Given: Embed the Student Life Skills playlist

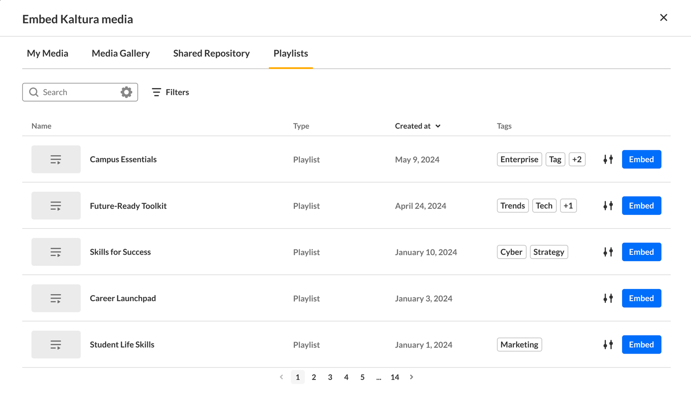Looking at the screenshot, I should (641, 345).
